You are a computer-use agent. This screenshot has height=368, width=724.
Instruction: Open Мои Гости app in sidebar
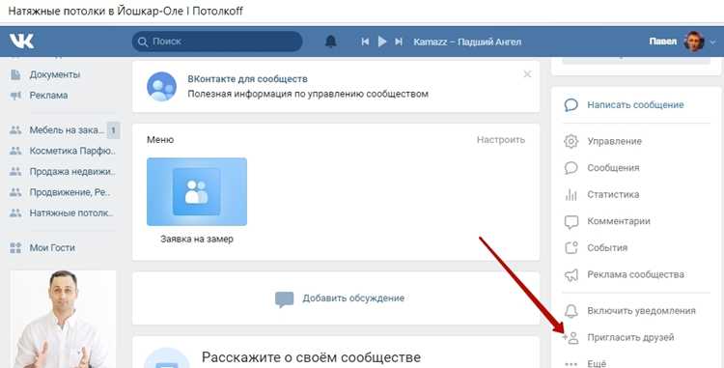52,247
